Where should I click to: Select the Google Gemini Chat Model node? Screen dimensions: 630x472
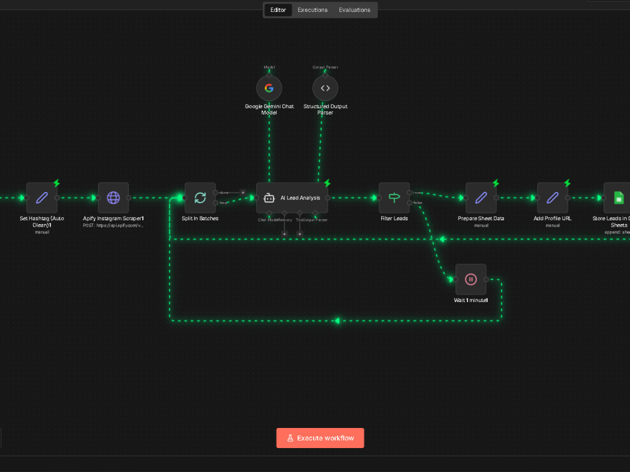point(269,88)
